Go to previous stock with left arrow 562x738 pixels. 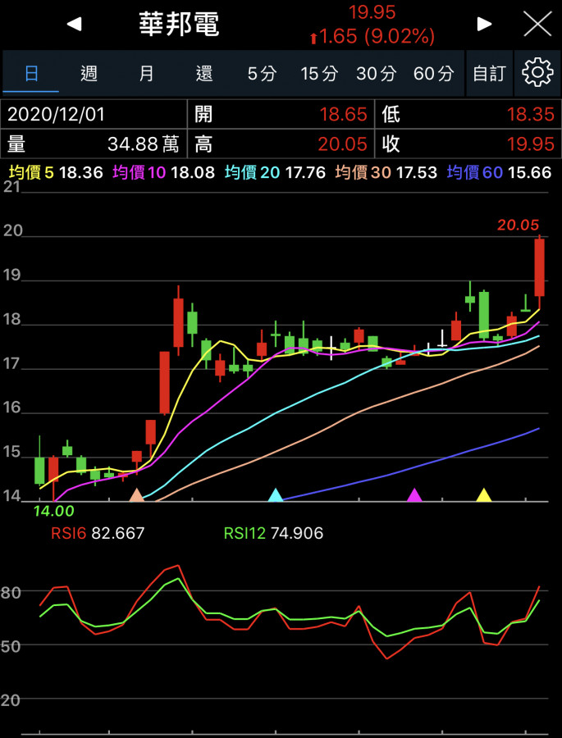coord(75,25)
